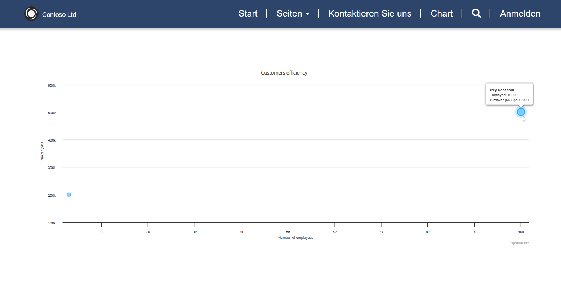The width and height of the screenshot is (561, 295).
Task: Open the Chart nav item
Action: point(441,13)
